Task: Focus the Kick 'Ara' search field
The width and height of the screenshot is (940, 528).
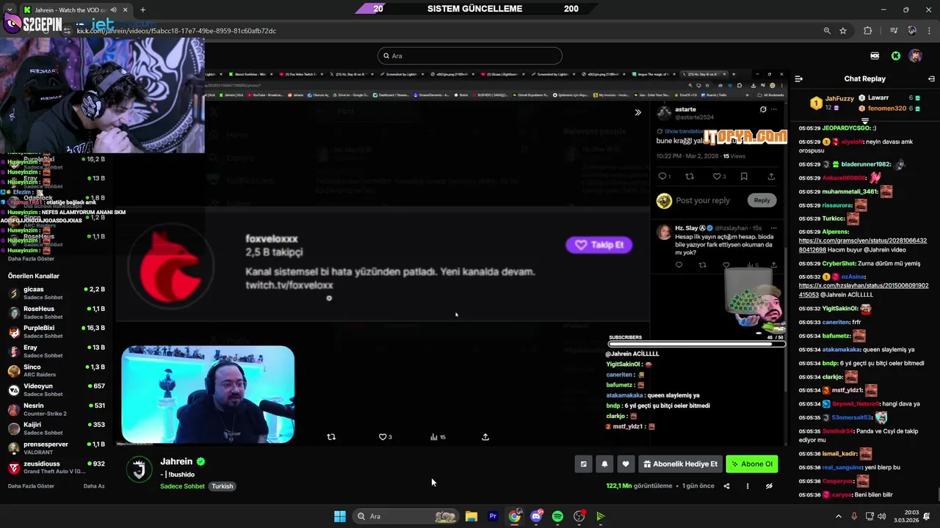Action: [x=470, y=56]
